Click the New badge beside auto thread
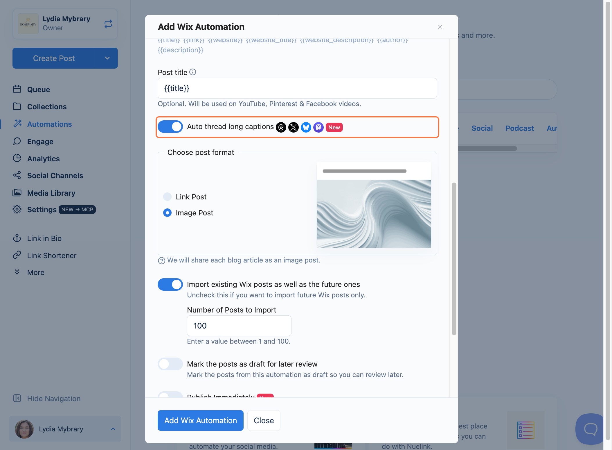The width and height of the screenshot is (612, 450). 334,127
